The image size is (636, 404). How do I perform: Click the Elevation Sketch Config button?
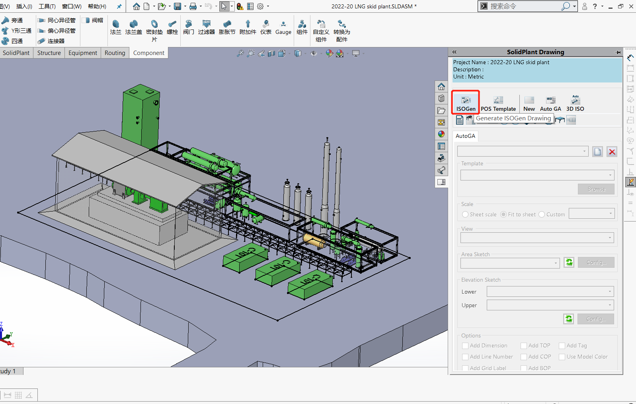pos(596,319)
